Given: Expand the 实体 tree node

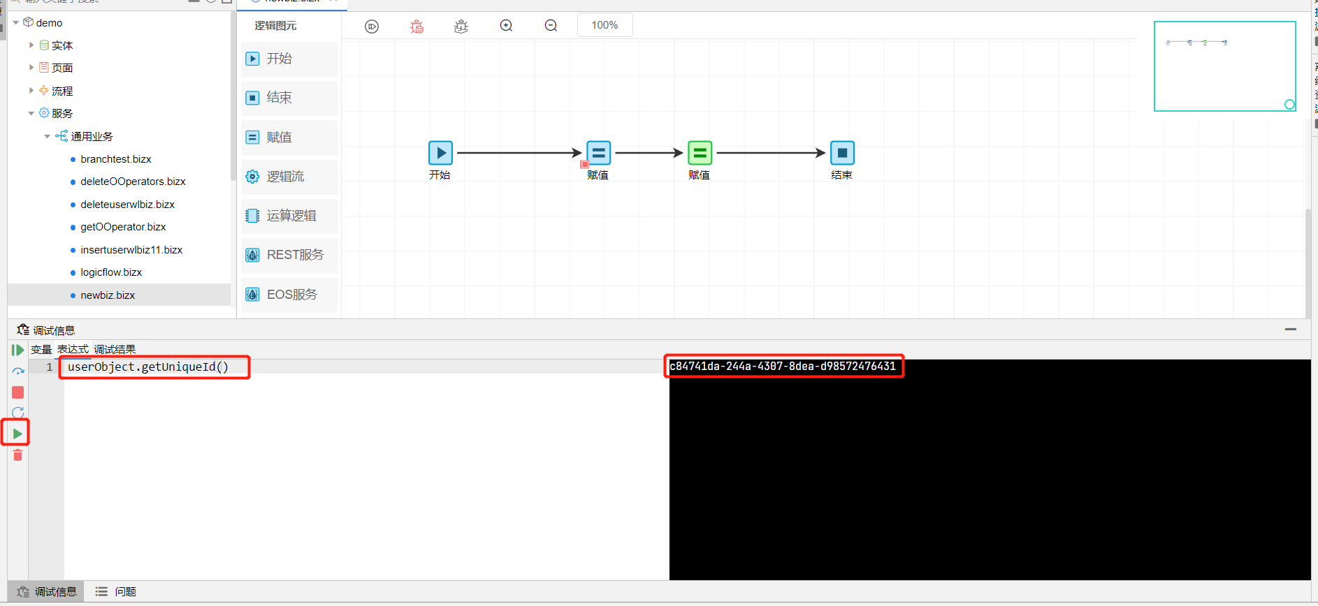Looking at the screenshot, I should click(31, 45).
